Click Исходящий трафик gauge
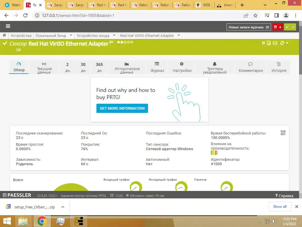 point(181,187)
